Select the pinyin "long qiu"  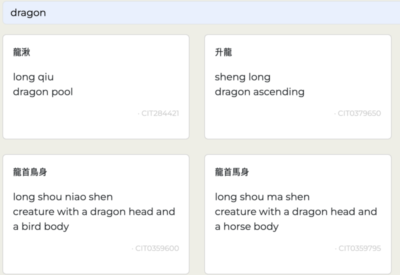33,77
